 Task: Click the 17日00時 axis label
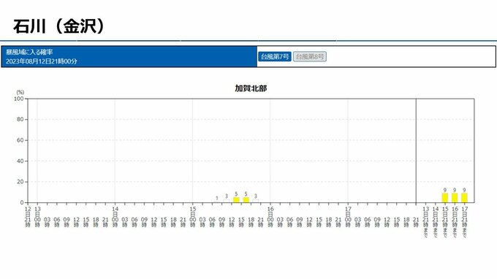[x=348, y=217]
